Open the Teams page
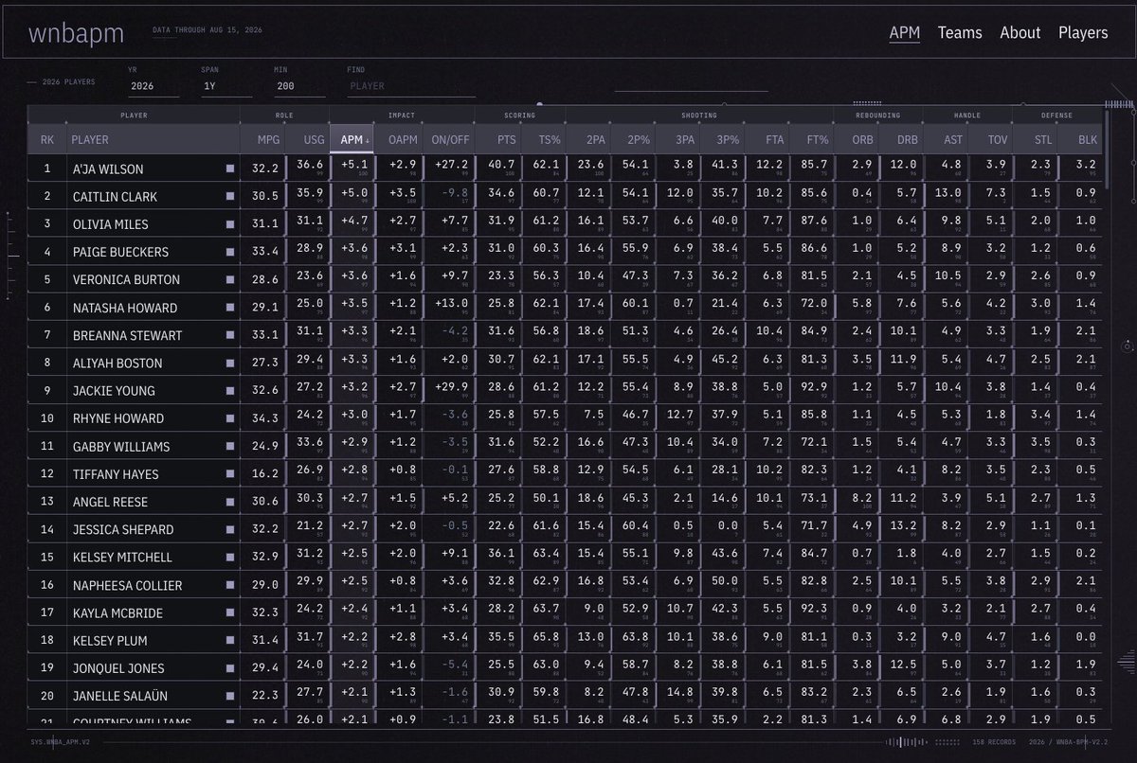Viewport: 1137px width, 763px height. tap(960, 32)
